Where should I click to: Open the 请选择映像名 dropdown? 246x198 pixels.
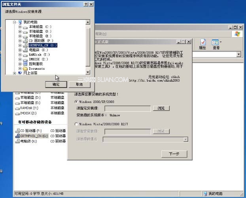pyautogui.click(x=185, y=139)
